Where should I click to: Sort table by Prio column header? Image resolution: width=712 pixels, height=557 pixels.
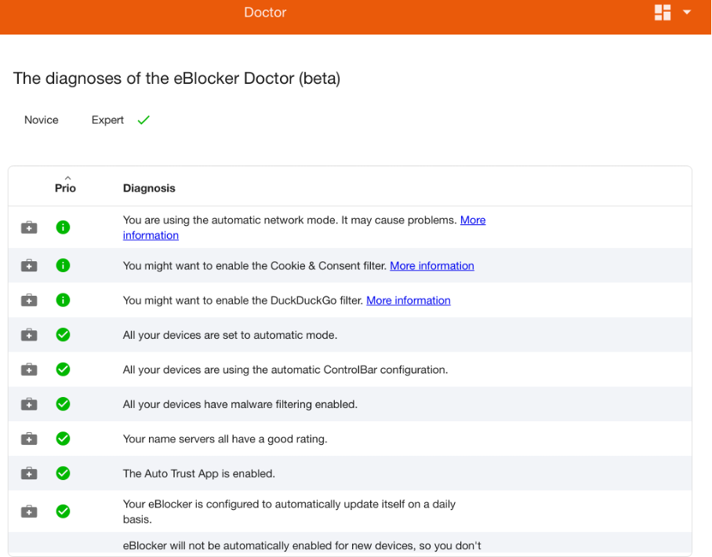click(x=65, y=188)
